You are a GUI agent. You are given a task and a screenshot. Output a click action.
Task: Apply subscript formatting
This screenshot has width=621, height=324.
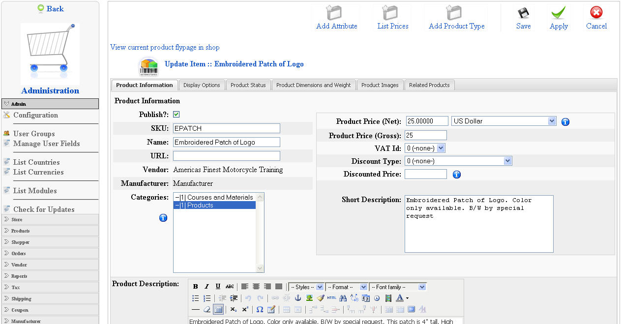pos(233,309)
